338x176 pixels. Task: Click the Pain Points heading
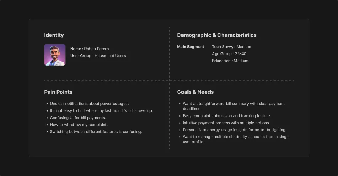58,92
